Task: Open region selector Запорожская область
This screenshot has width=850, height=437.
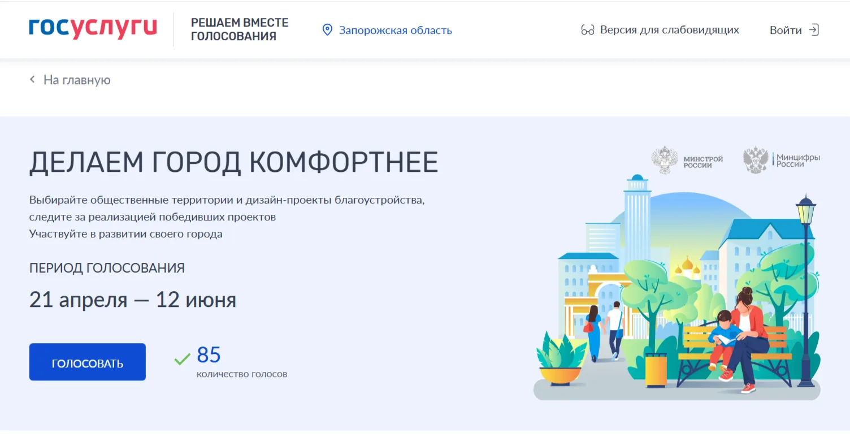Action: 395,31
